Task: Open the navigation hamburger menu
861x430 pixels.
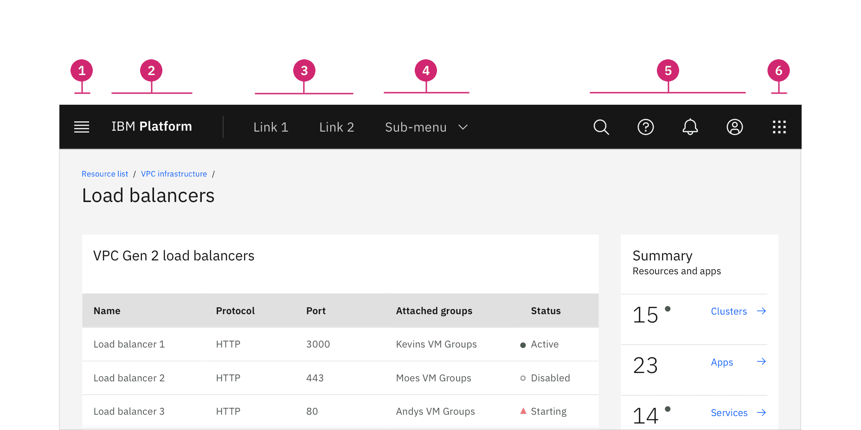Action: (x=82, y=126)
